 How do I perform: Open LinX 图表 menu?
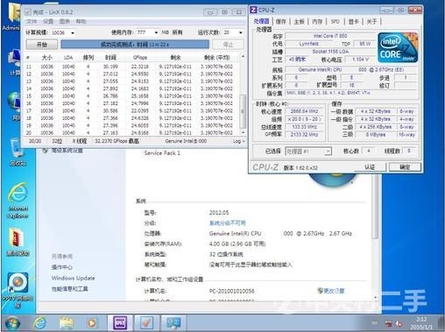coord(65,21)
